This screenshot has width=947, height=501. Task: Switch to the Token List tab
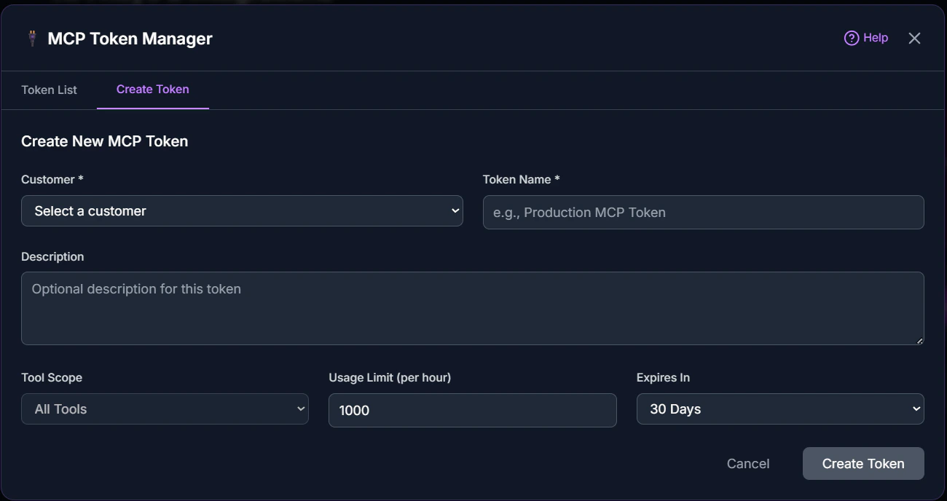[x=49, y=90]
